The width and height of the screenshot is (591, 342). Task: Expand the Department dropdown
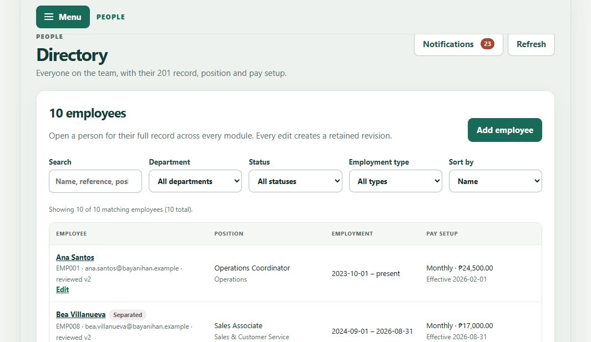coord(195,181)
